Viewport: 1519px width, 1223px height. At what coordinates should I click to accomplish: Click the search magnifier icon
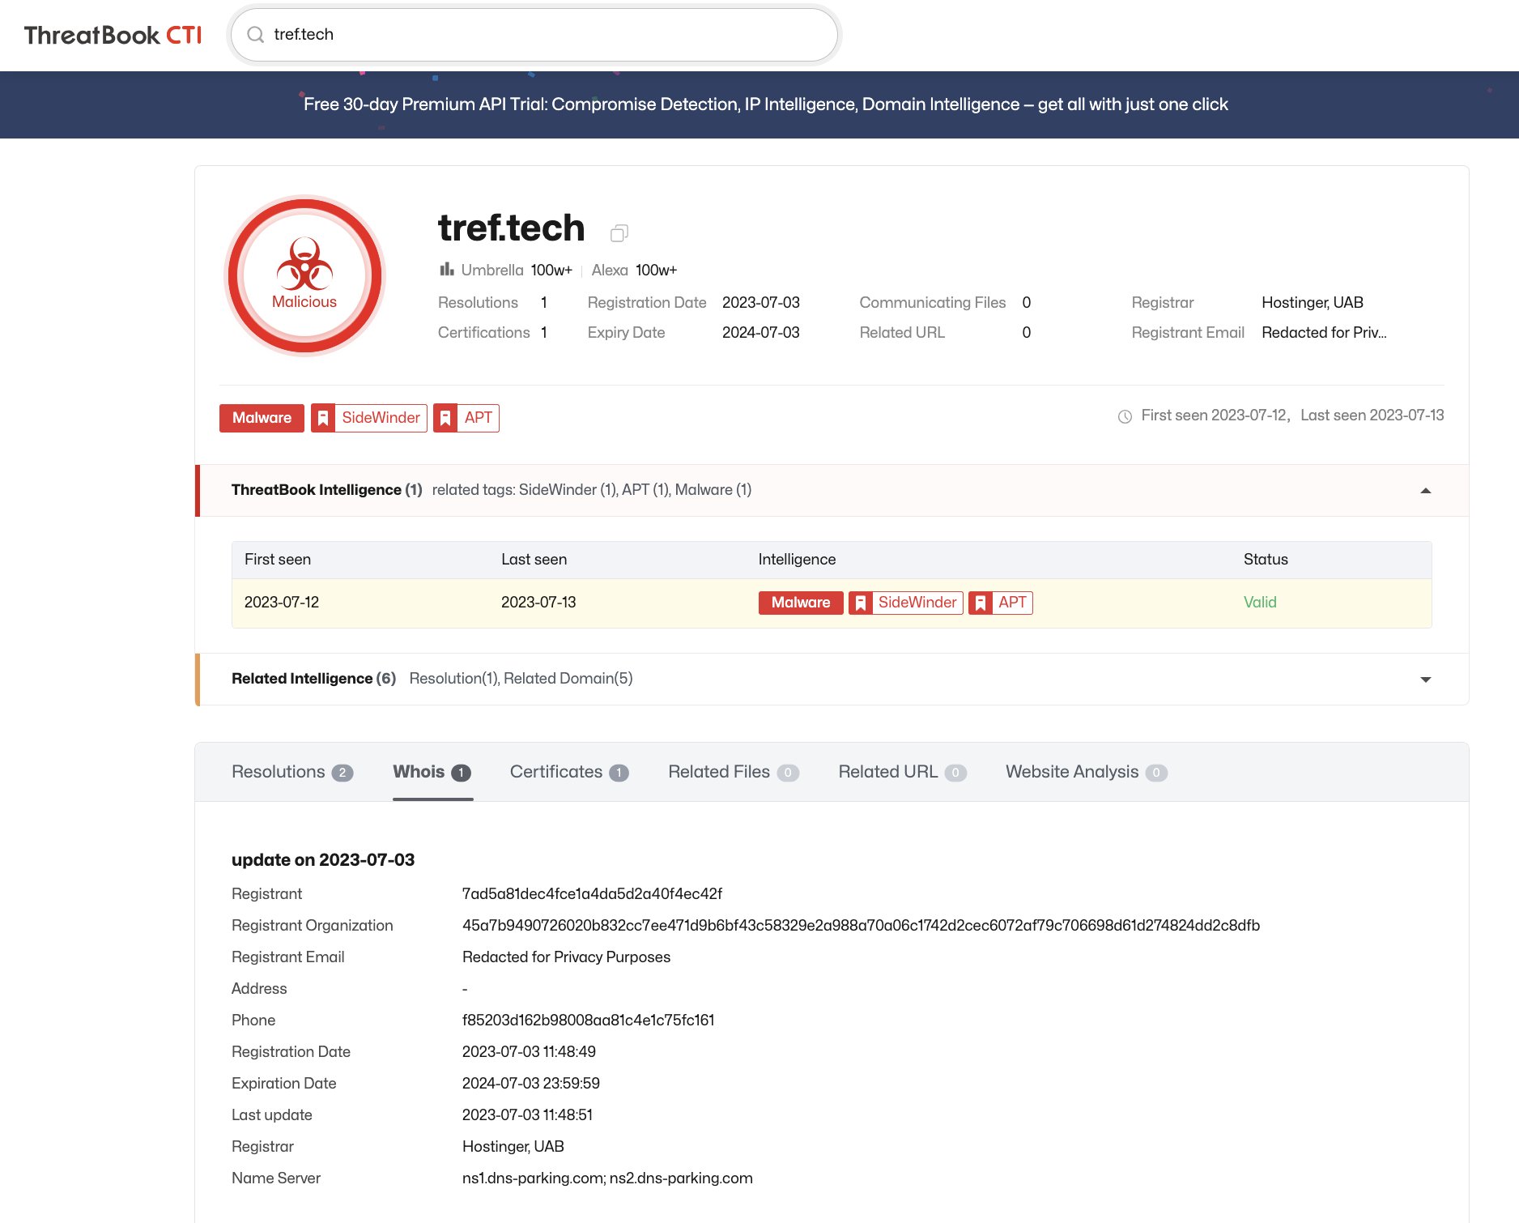click(255, 35)
